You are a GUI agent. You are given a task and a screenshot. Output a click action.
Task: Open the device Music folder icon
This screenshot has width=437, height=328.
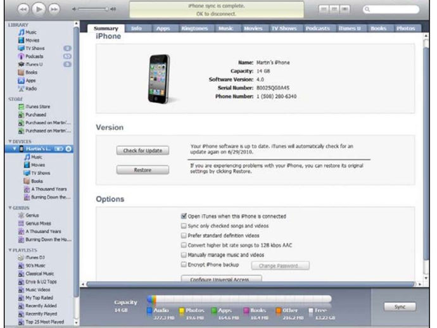point(27,157)
